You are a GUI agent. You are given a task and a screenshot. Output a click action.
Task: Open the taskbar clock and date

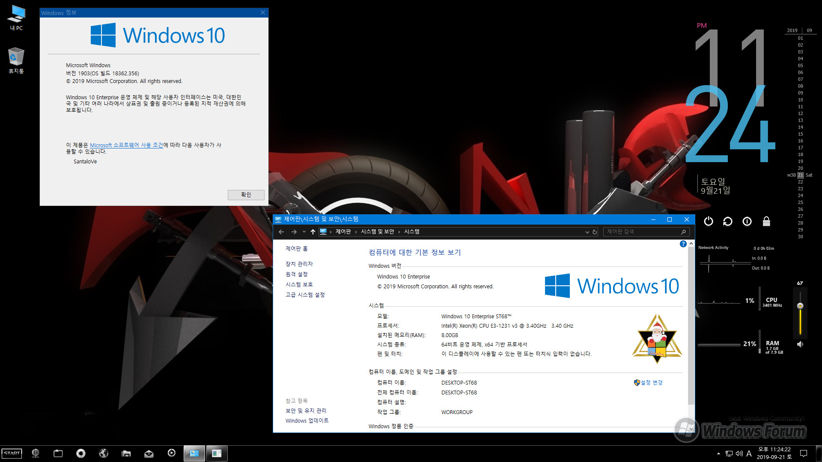coord(774,453)
